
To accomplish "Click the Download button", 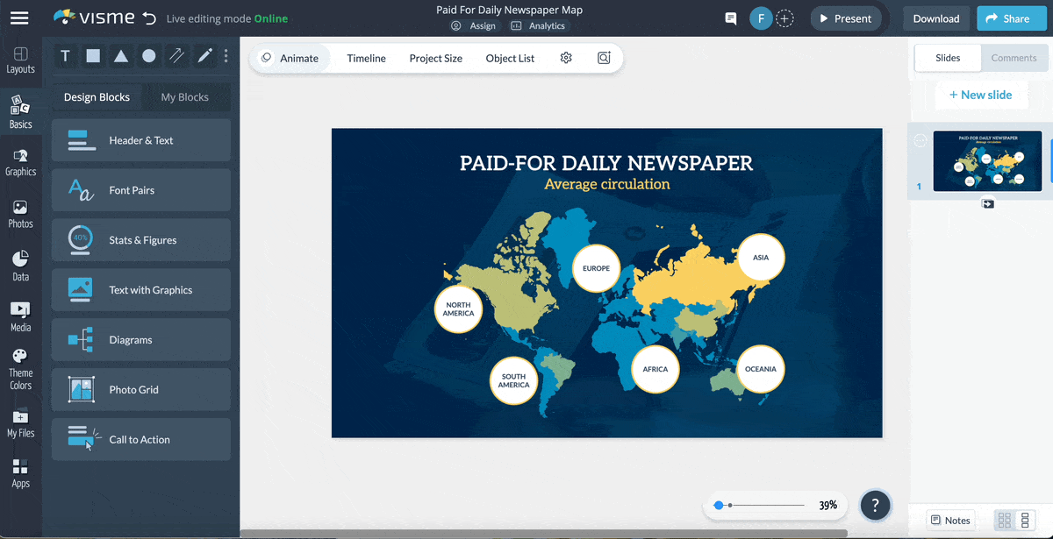I will point(935,18).
